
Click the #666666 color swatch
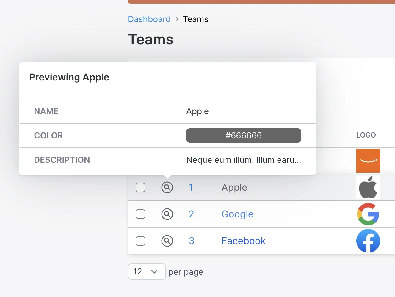coord(244,135)
